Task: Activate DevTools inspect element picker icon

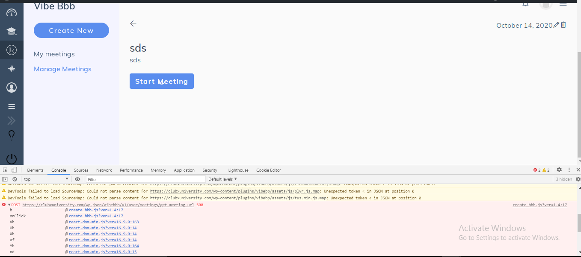Action: pyautogui.click(x=5, y=170)
